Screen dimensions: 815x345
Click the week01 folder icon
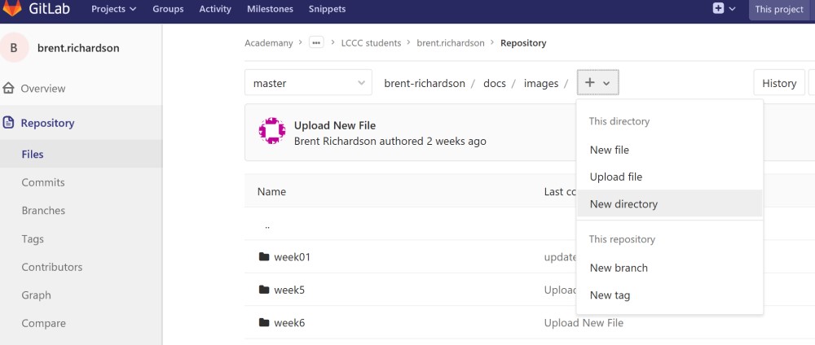[264, 257]
